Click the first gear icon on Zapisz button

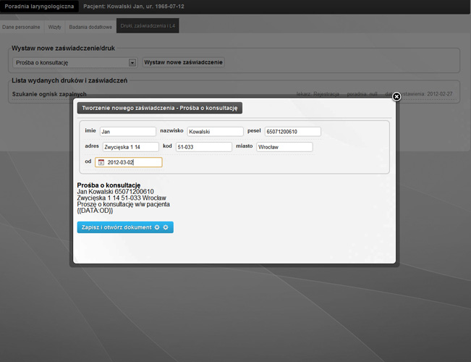(x=157, y=227)
